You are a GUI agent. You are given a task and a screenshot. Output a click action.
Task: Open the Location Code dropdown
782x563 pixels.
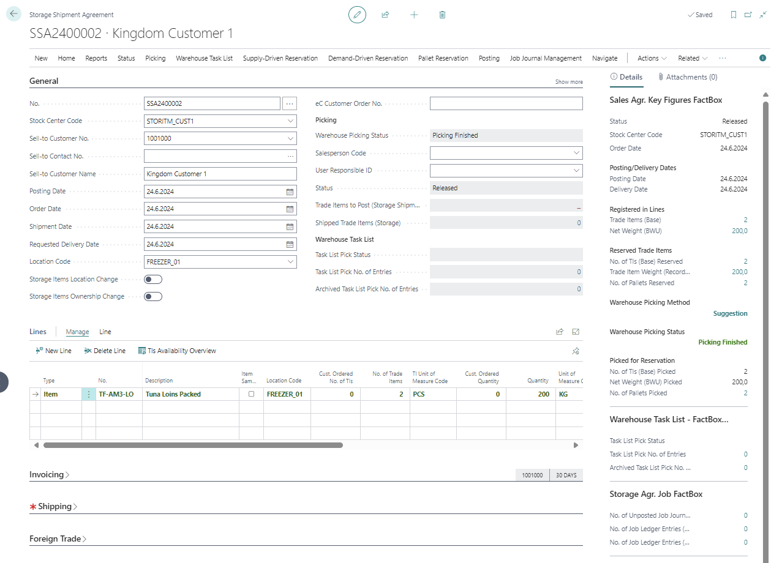click(x=290, y=262)
